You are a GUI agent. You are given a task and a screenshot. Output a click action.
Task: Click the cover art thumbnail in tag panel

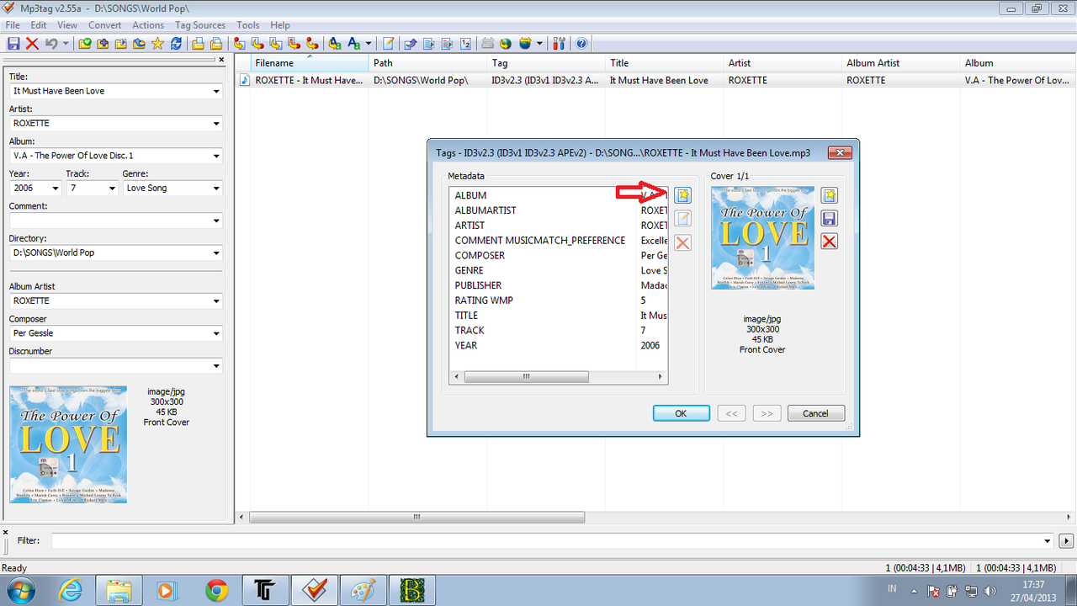(x=68, y=444)
